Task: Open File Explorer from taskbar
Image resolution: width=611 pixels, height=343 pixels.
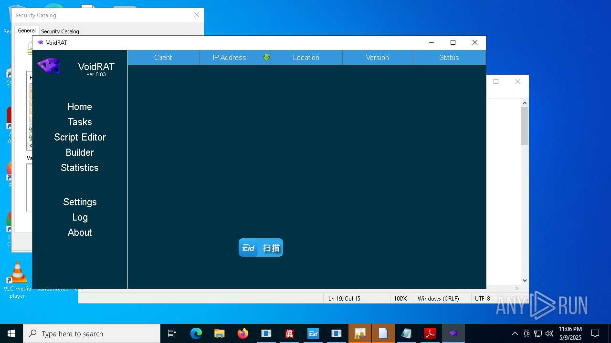Action: tap(220, 333)
